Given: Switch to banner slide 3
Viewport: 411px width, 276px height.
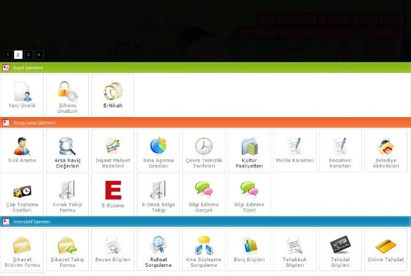Looking at the screenshot, I should point(28,55).
